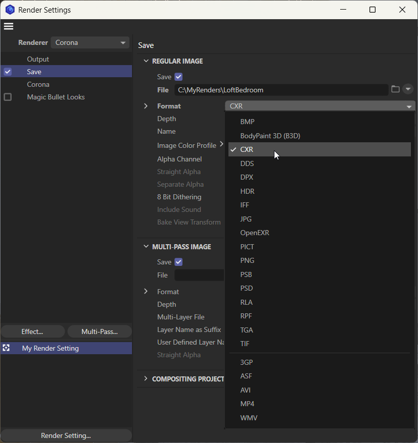Select AVI video format
The height and width of the screenshot is (443, 418).
[x=319, y=390]
